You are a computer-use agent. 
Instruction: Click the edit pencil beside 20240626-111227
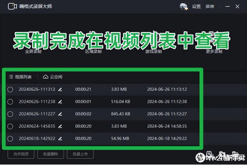pos(60,114)
